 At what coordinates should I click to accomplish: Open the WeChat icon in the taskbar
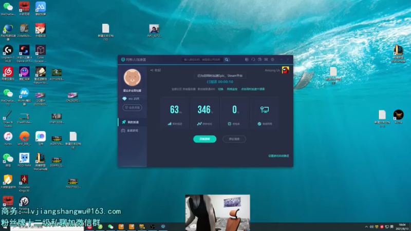coord(110,227)
